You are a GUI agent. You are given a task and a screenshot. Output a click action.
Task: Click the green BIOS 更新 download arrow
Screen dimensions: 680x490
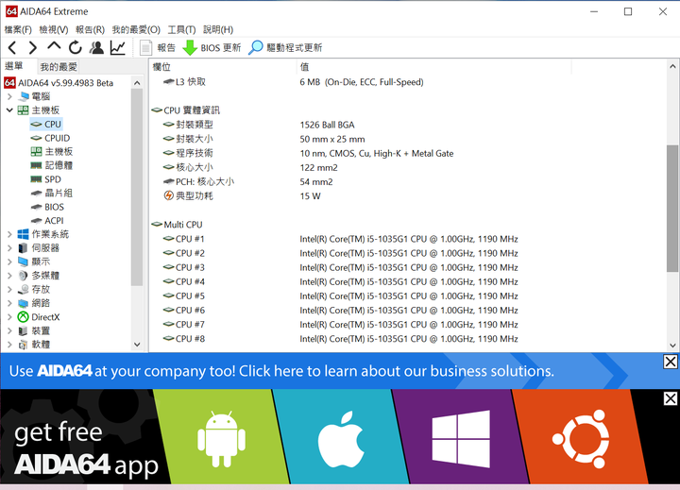click(x=190, y=47)
